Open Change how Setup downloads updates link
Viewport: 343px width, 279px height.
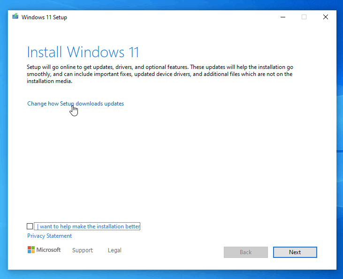tap(76, 104)
